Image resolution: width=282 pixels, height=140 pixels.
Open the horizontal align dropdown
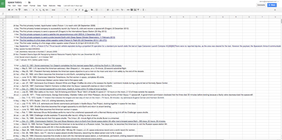pos(109,10)
